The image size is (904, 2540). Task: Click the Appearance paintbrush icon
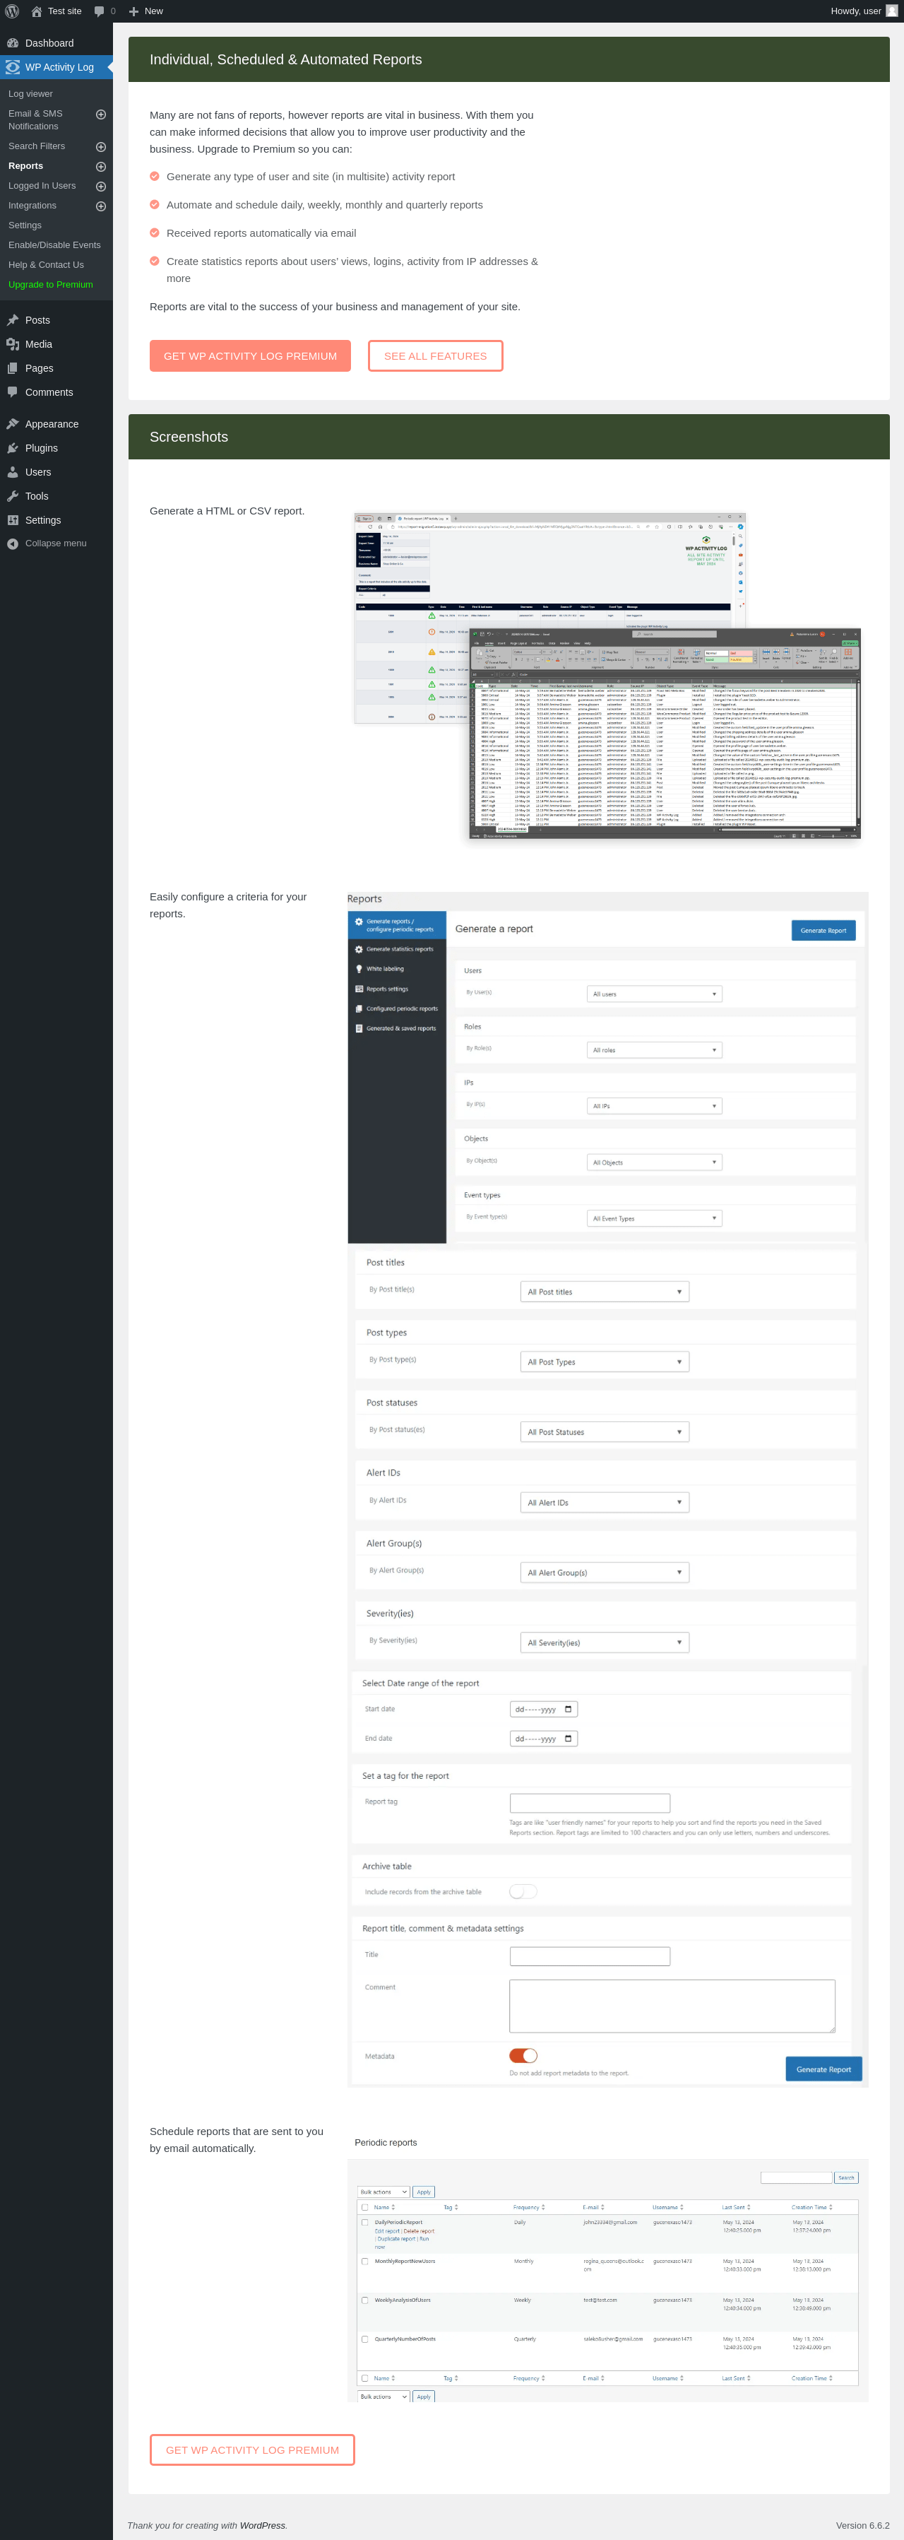click(x=13, y=424)
